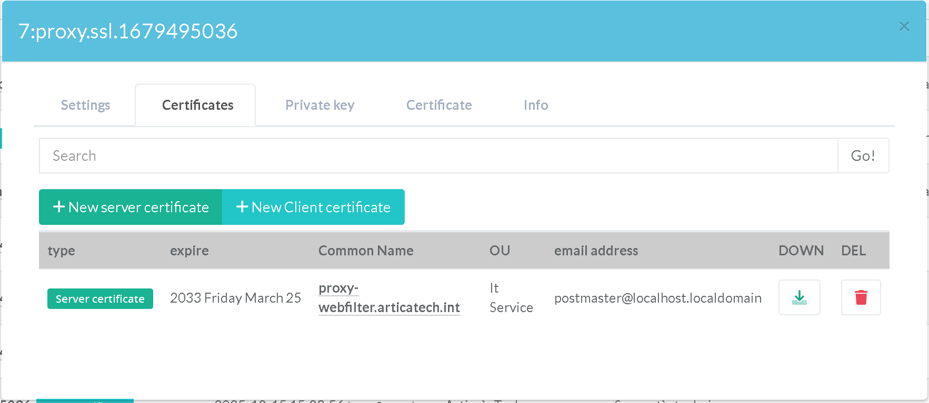Click the green Server certificate badge

100,298
